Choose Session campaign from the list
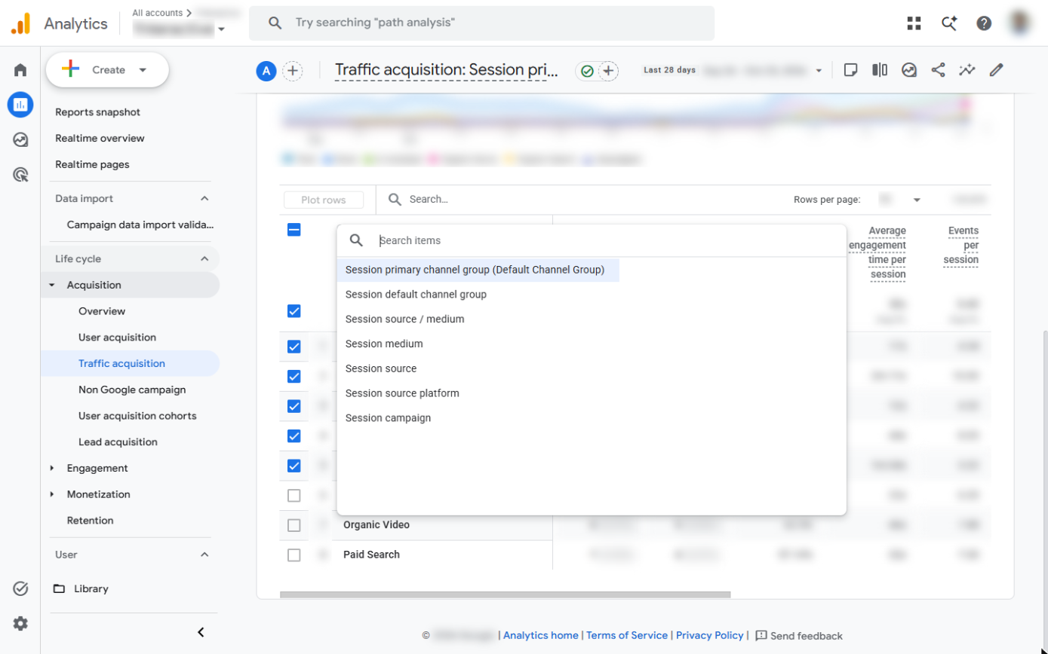This screenshot has width=1048, height=654. click(388, 418)
